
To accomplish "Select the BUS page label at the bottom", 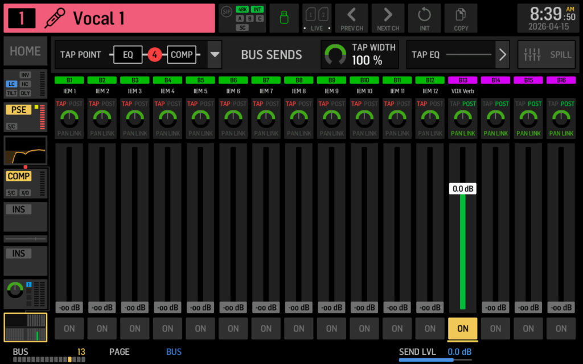I will pos(173,351).
